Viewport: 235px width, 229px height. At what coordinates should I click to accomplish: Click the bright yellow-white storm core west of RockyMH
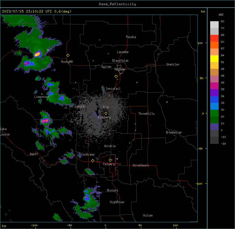[x=37, y=54]
